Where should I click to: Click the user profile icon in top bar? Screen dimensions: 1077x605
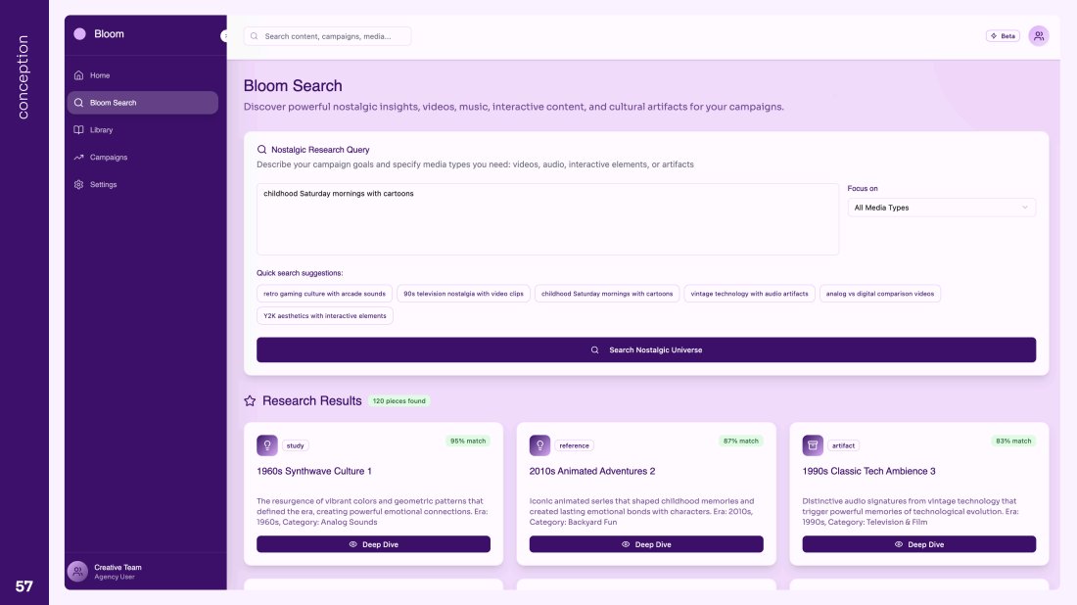click(1039, 36)
